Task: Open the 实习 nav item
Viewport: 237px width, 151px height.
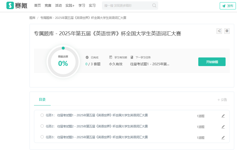Action: (92, 6)
